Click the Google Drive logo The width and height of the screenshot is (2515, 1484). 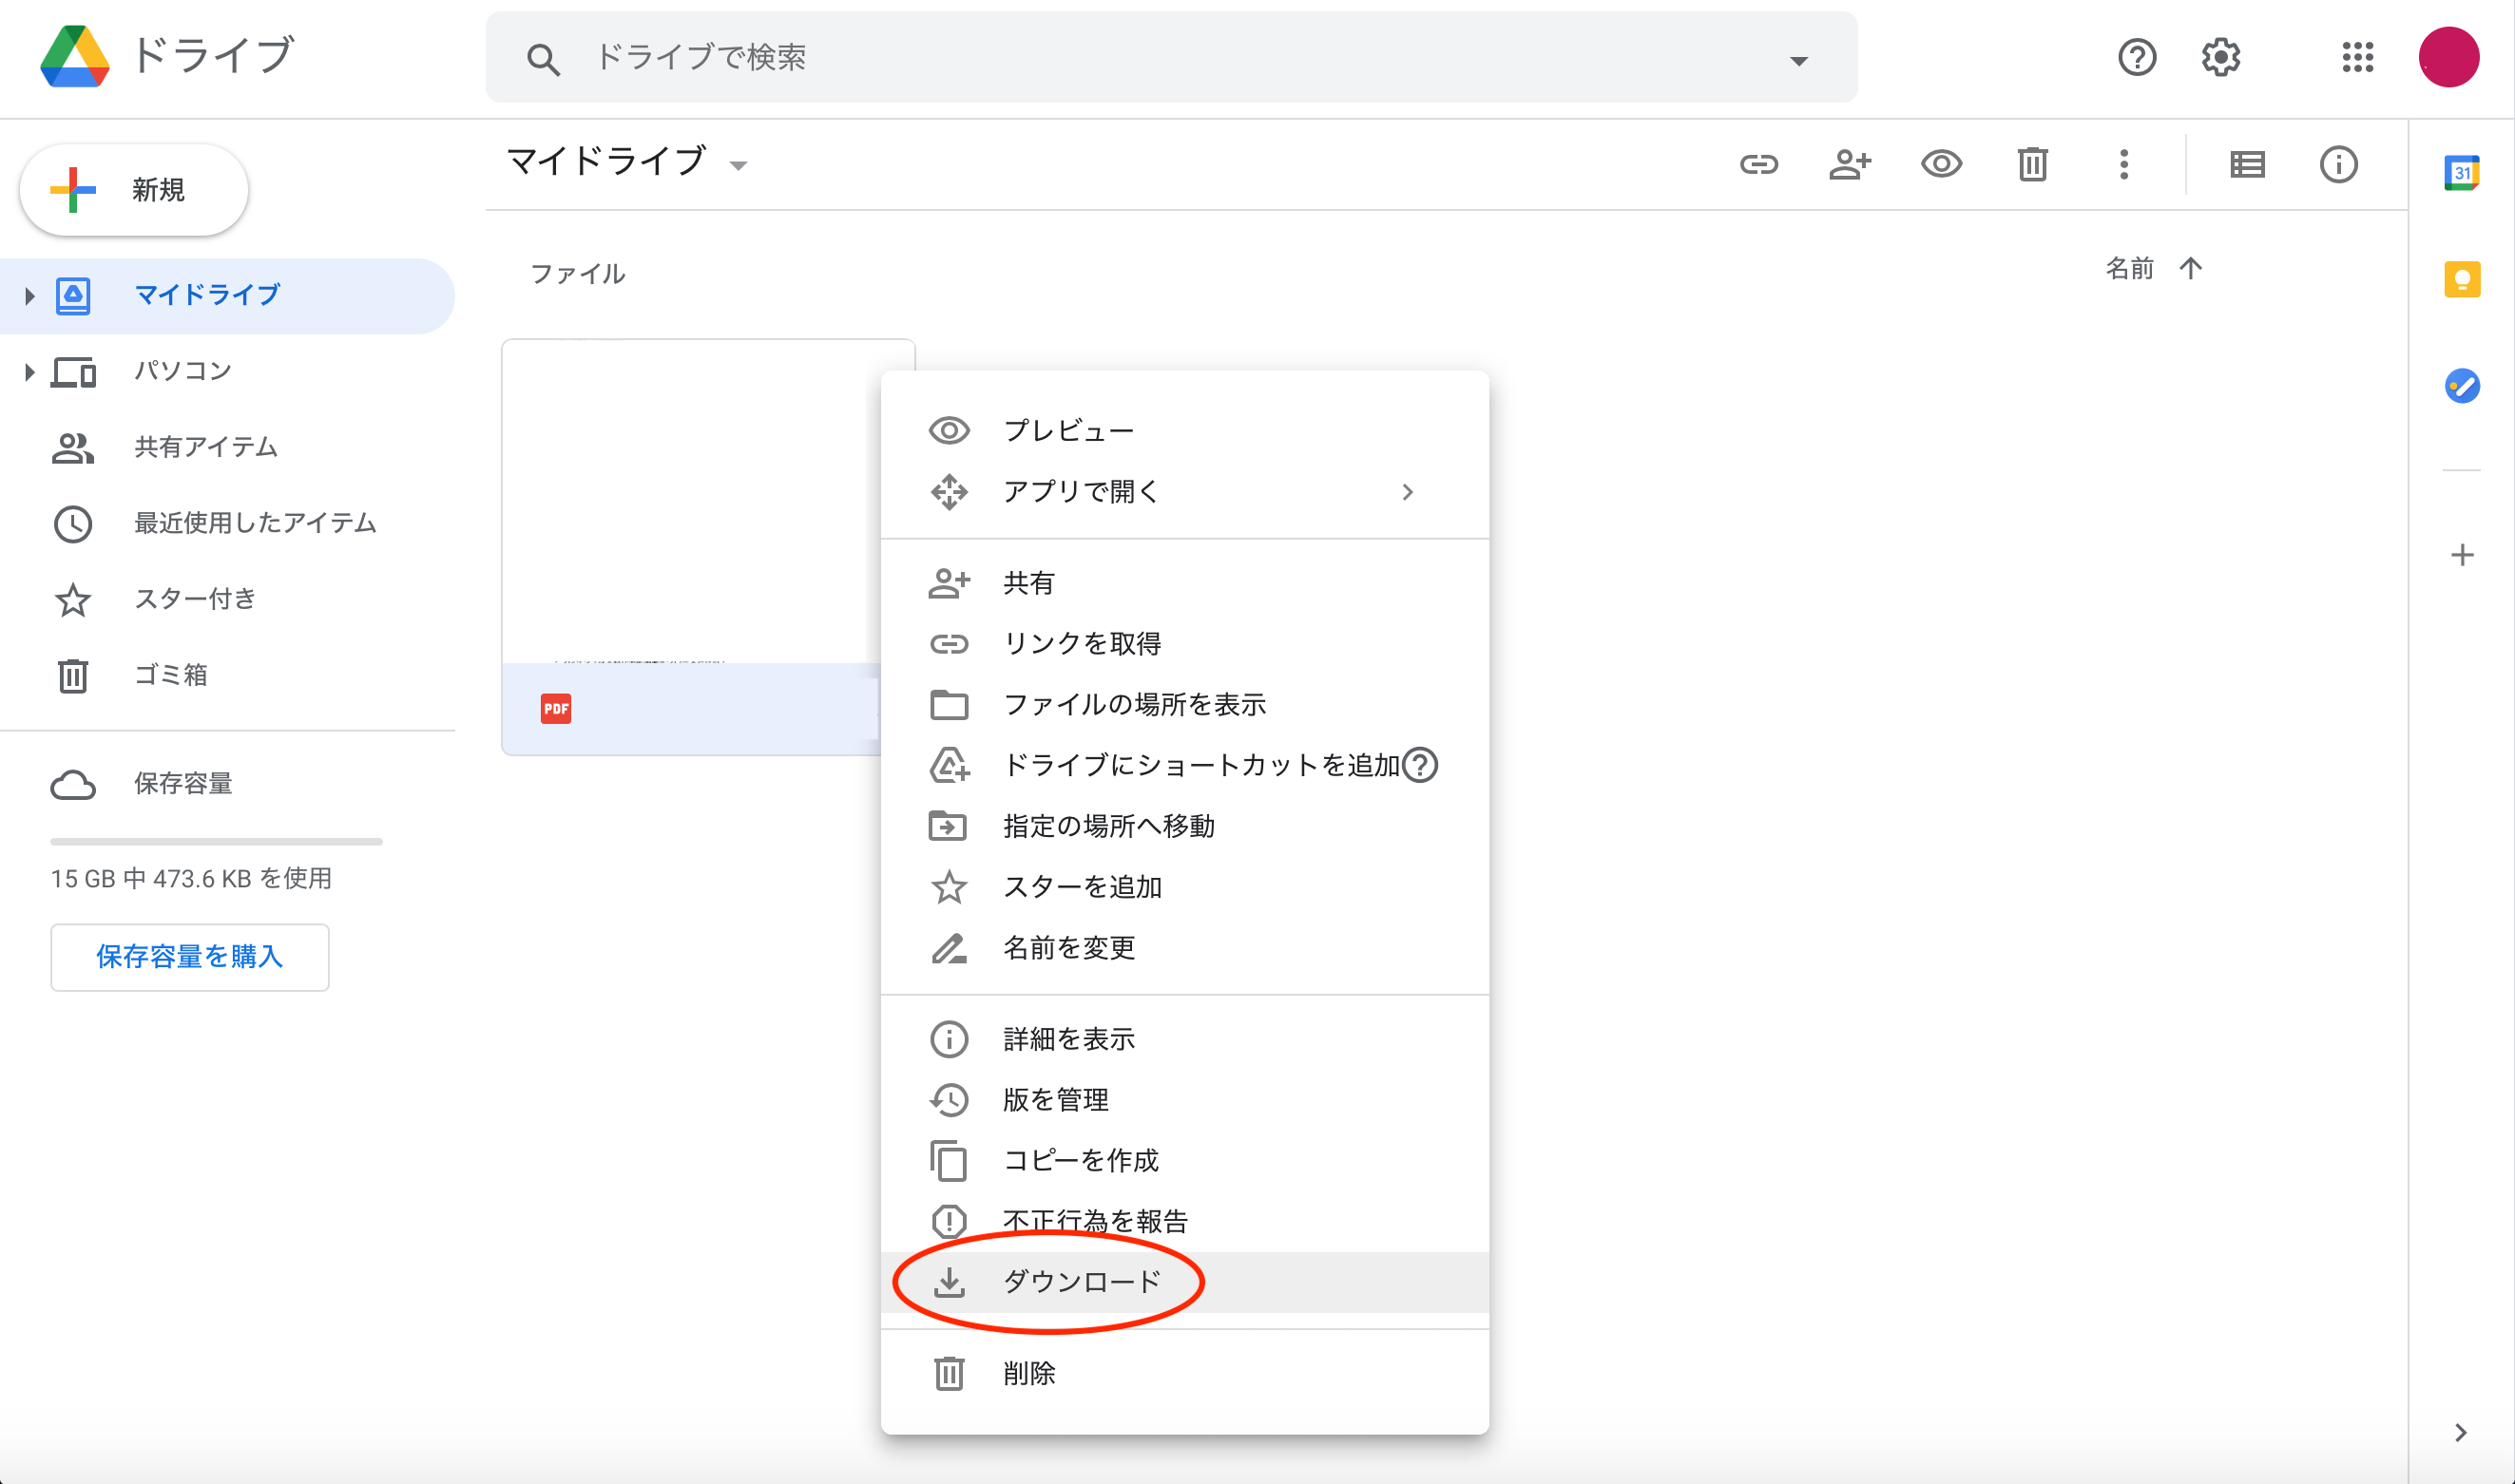(75, 57)
